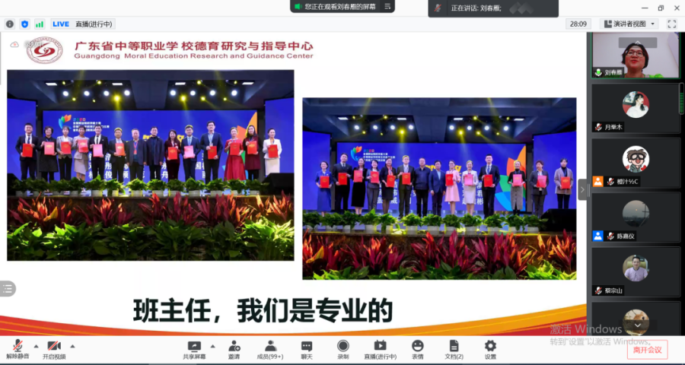The height and width of the screenshot is (365, 685).
Task: Open the Invite (邀请) panel
Action: pyautogui.click(x=234, y=349)
